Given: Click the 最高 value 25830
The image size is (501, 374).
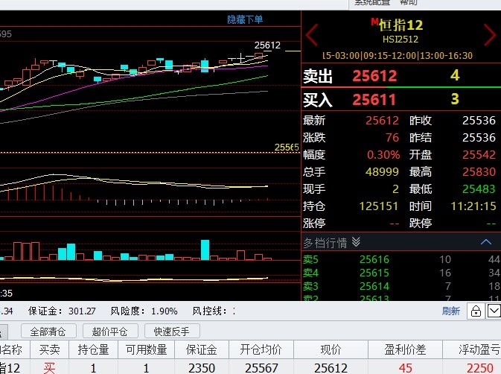Looking at the screenshot, I should [479, 172].
